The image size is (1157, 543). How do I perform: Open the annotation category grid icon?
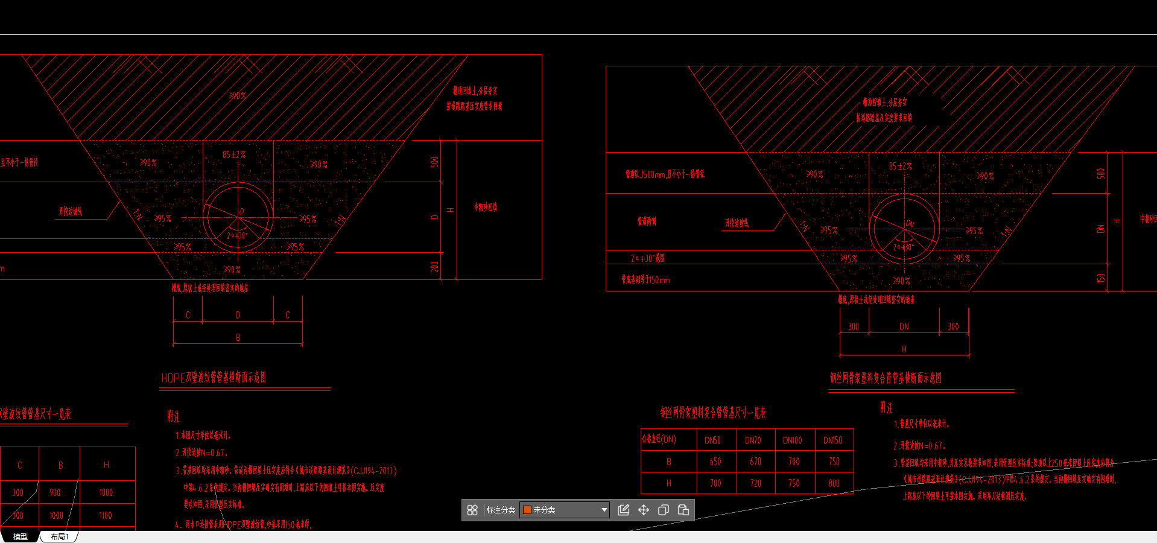tap(472, 510)
